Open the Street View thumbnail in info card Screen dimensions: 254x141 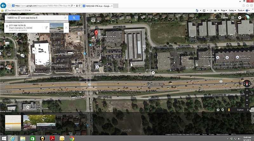click(x=57, y=28)
